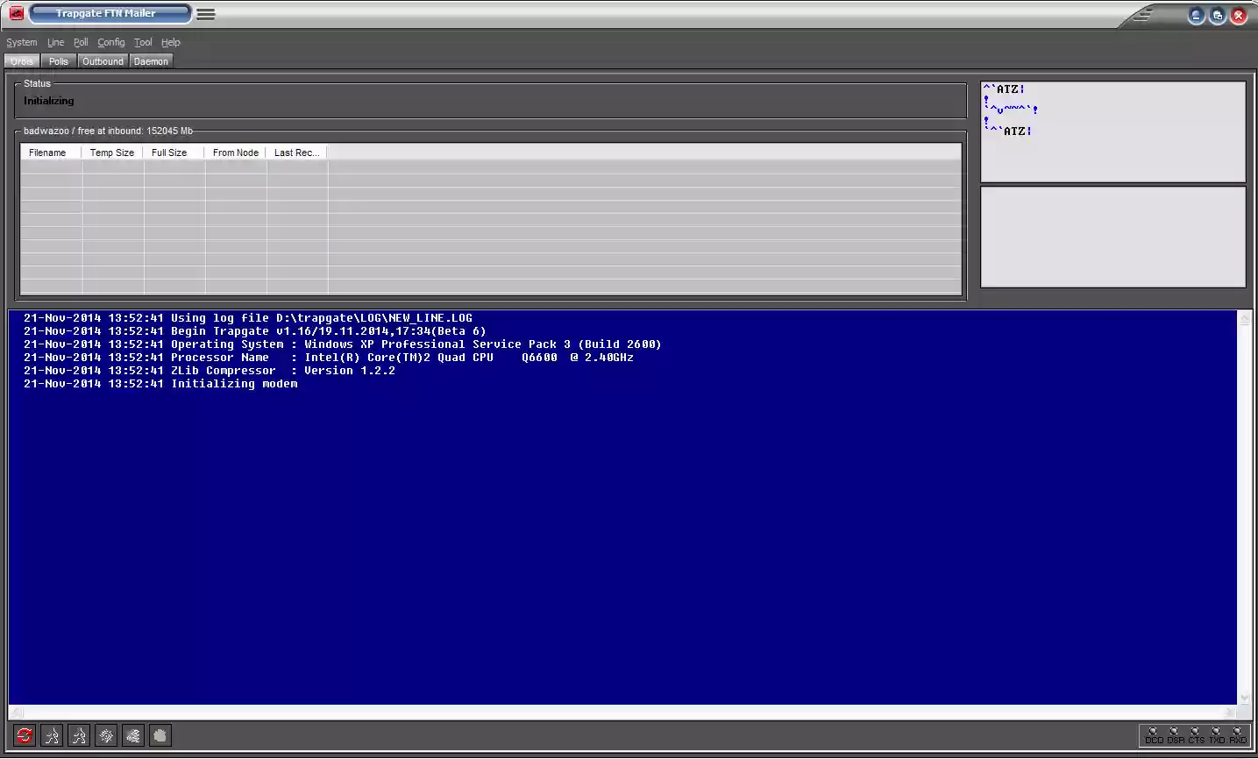Open the hamburger menu beside the title
Image resolution: width=1258 pixels, height=759 pixels.
pyautogui.click(x=204, y=13)
